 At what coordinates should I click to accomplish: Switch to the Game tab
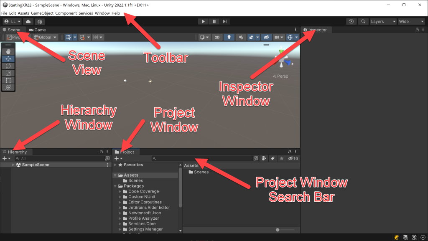37,30
